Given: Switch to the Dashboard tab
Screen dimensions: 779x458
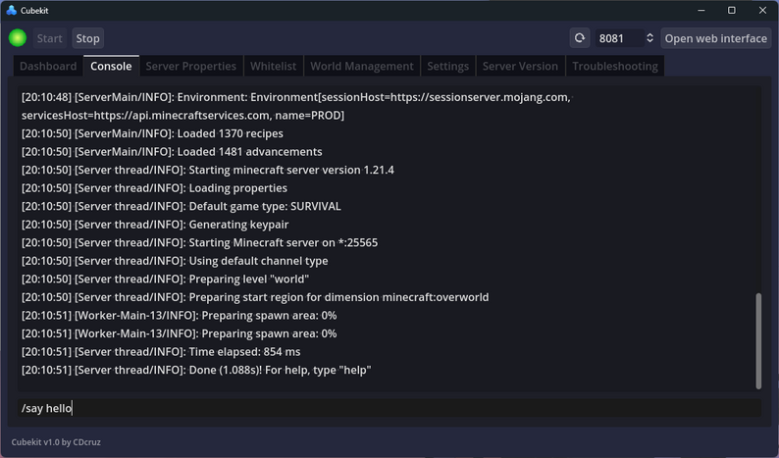Looking at the screenshot, I should (x=48, y=66).
